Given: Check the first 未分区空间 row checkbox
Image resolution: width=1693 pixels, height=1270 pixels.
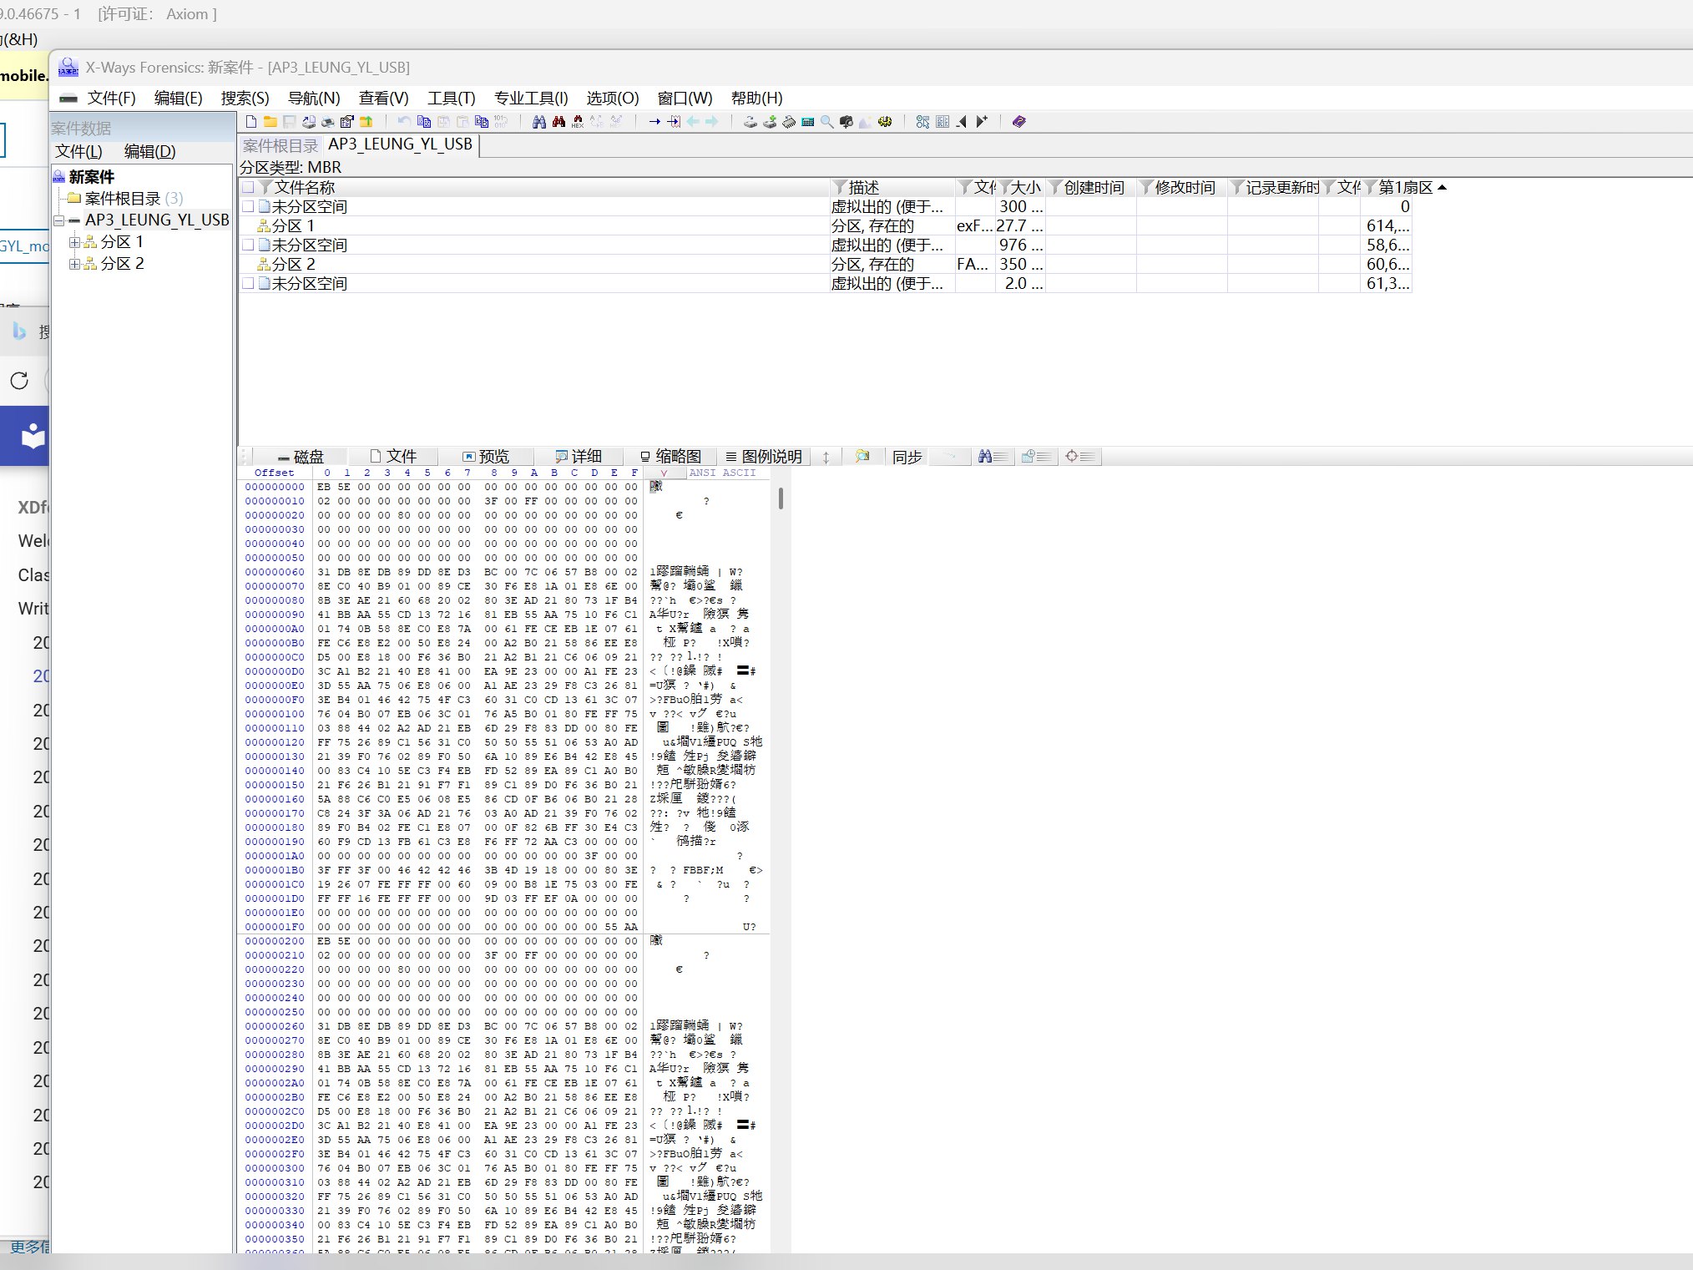Looking at the screenshot, I should pyautogui.click(x=248, y=206).
